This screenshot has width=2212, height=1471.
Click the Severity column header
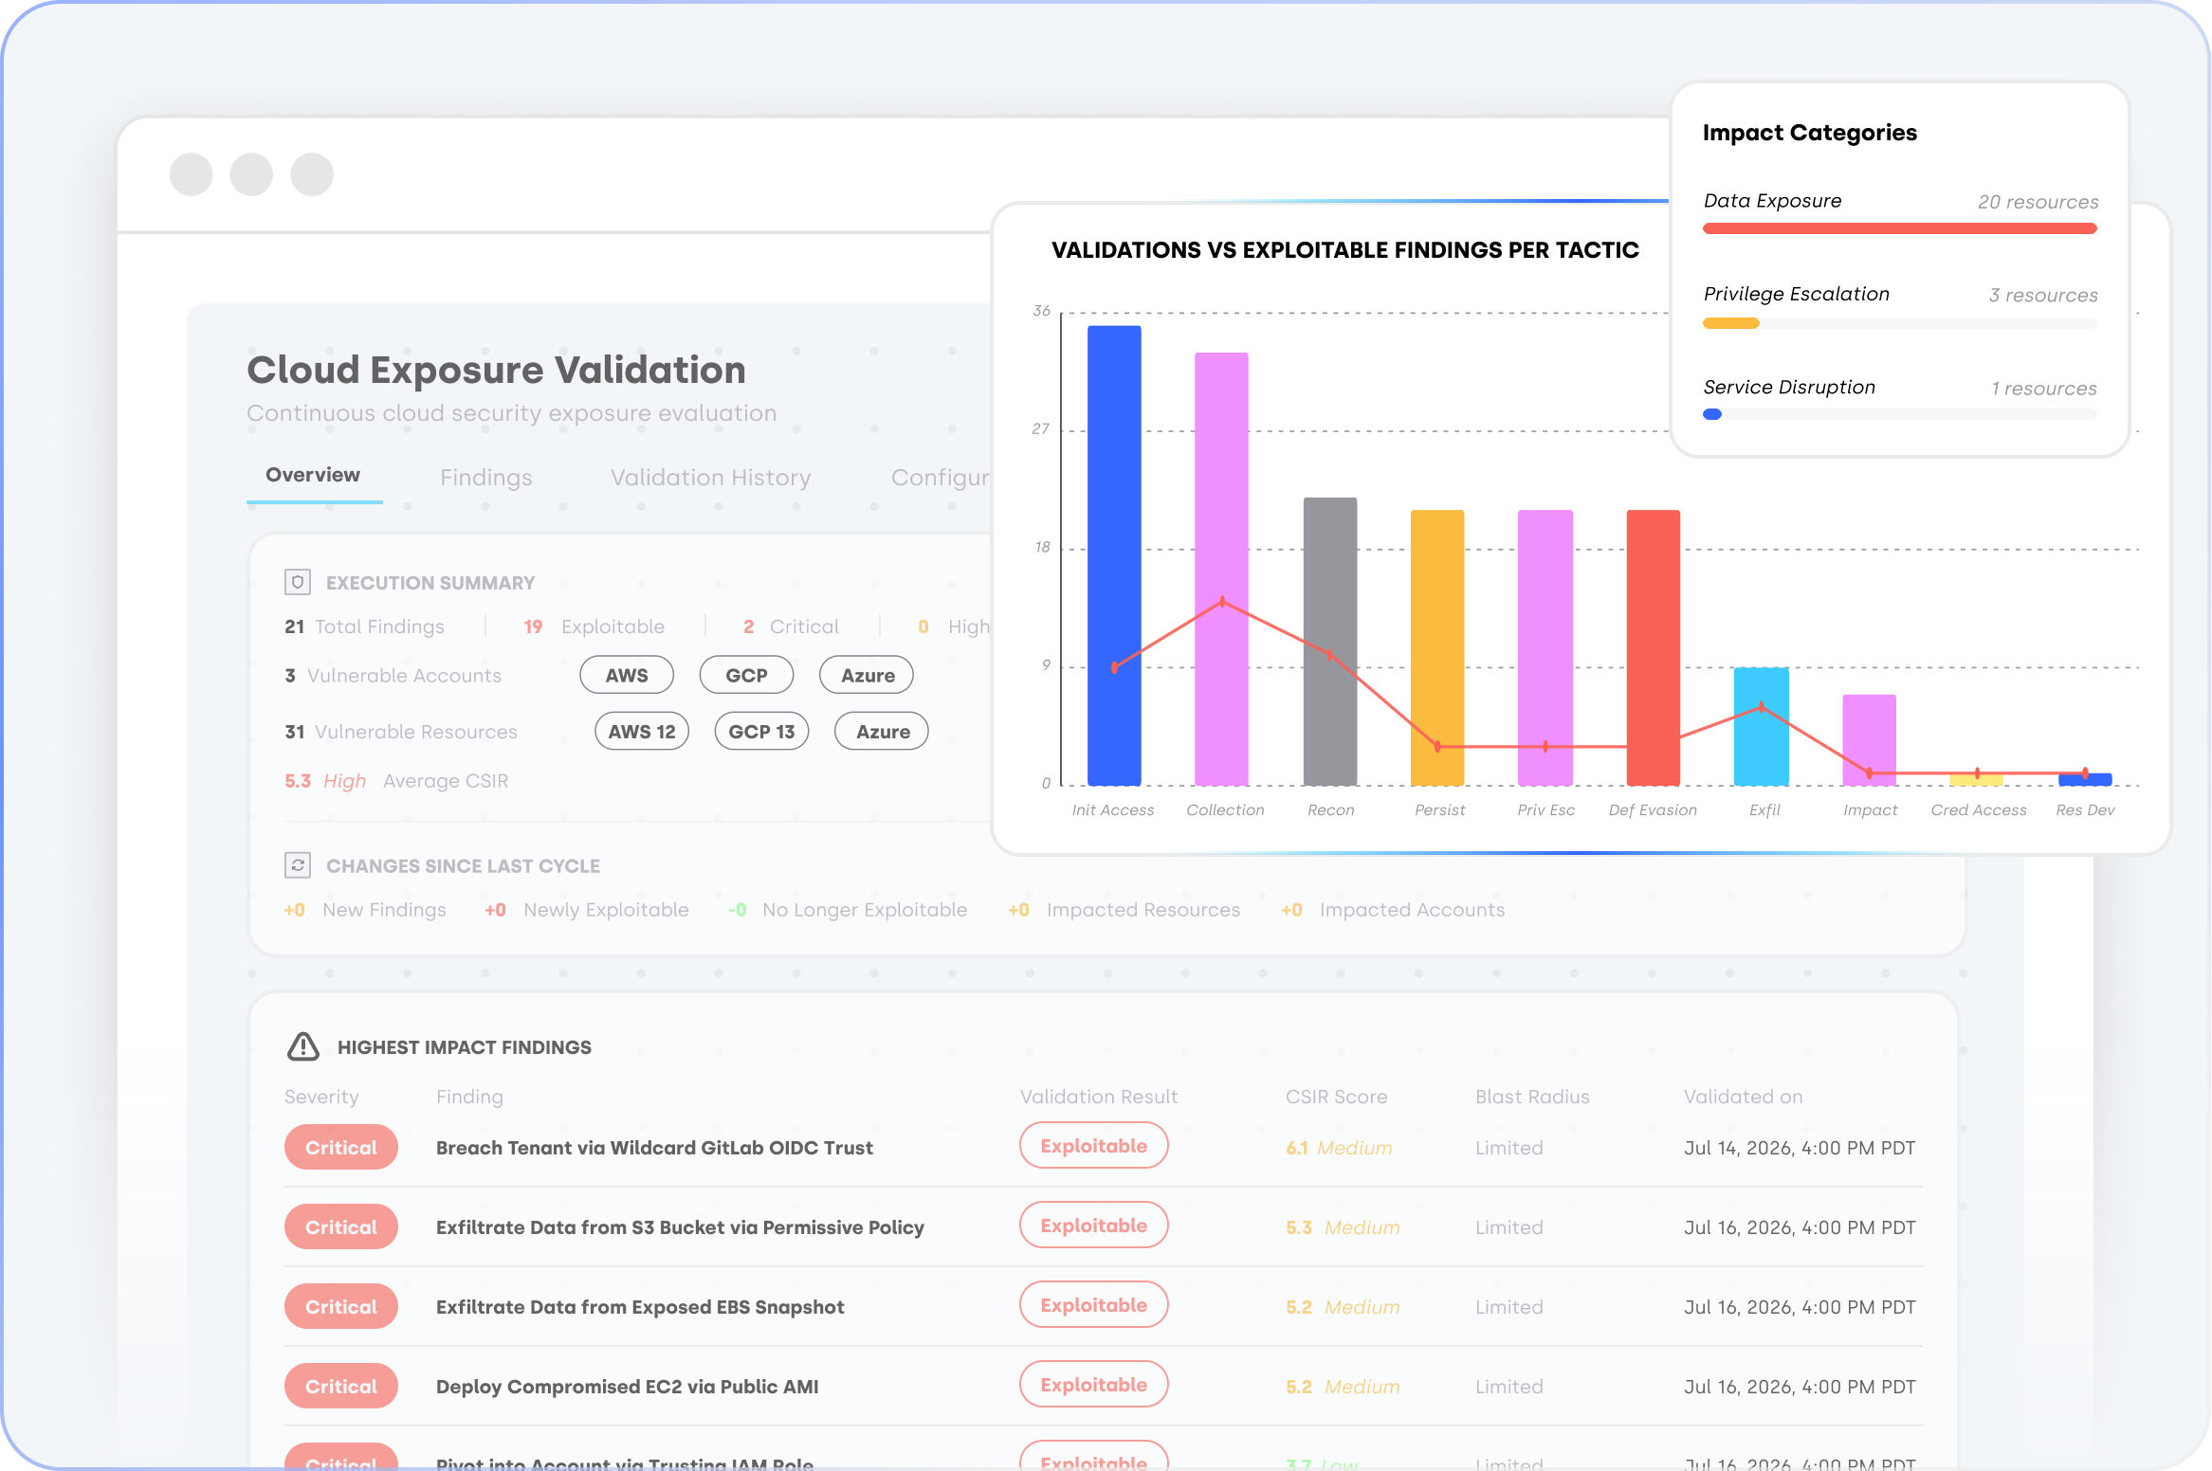pyautogui.click(x=321, y=1097)
